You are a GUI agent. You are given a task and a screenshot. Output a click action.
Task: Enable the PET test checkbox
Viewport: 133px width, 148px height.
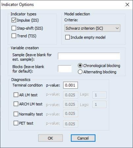point(16,123)
